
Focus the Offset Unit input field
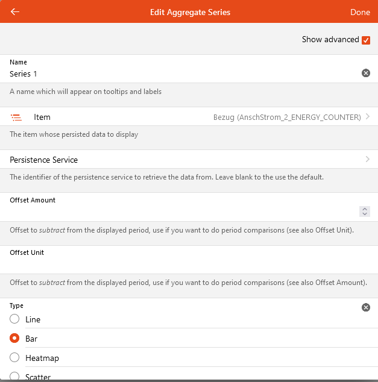click(181, 265)
